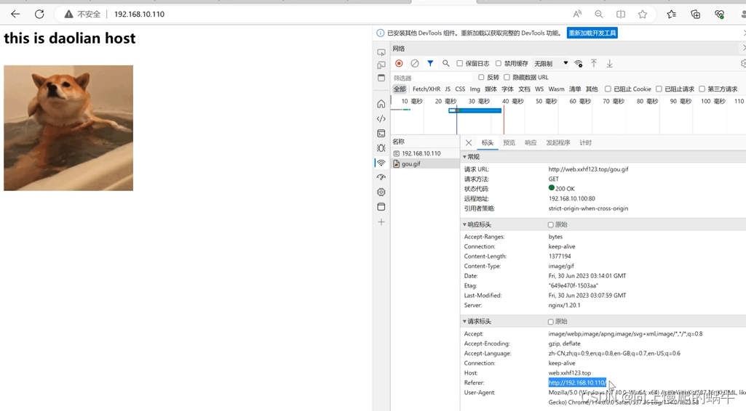
Task: Open the 发起程序 tab
Action: point(558,142)
